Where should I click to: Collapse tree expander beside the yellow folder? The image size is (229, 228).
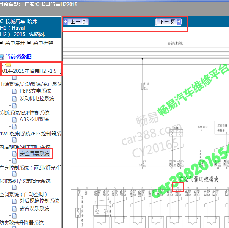[2, 64]
